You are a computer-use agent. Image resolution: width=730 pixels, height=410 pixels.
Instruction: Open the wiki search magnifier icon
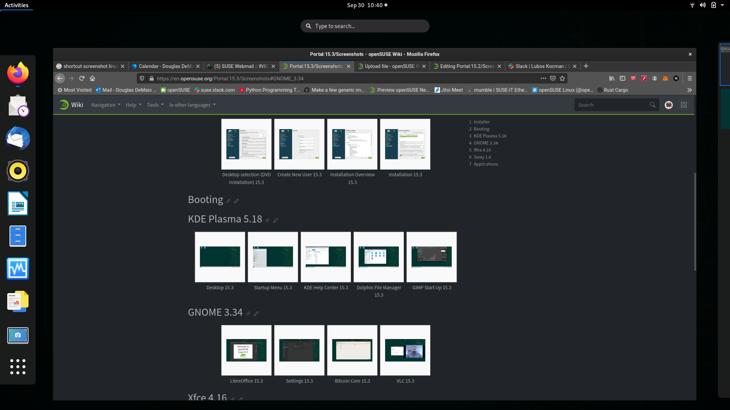tap(652, 105)
